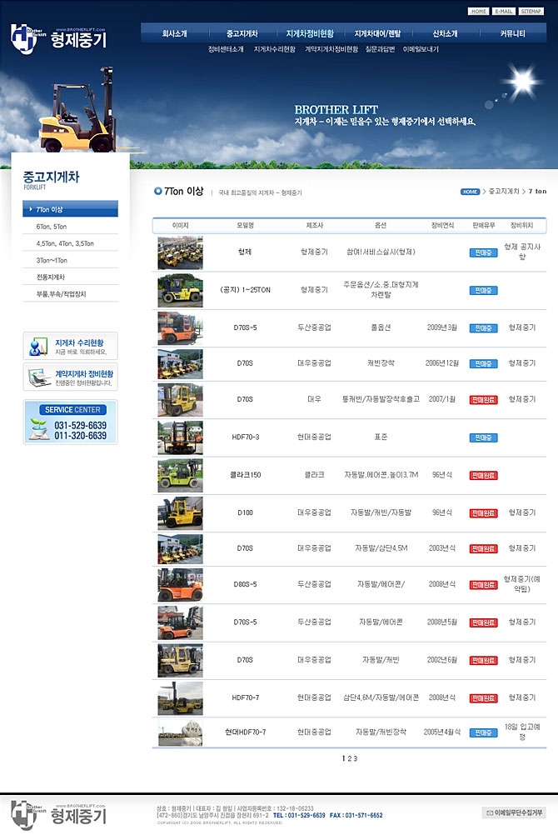Open the 지게차 수리현황 banner

click(x=70, y=346)
